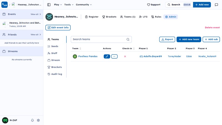Open player (C) Adolfo.Boyer89 profile
Image resolution: width=222 pixels, height=125 pixels.
(151, 56)
